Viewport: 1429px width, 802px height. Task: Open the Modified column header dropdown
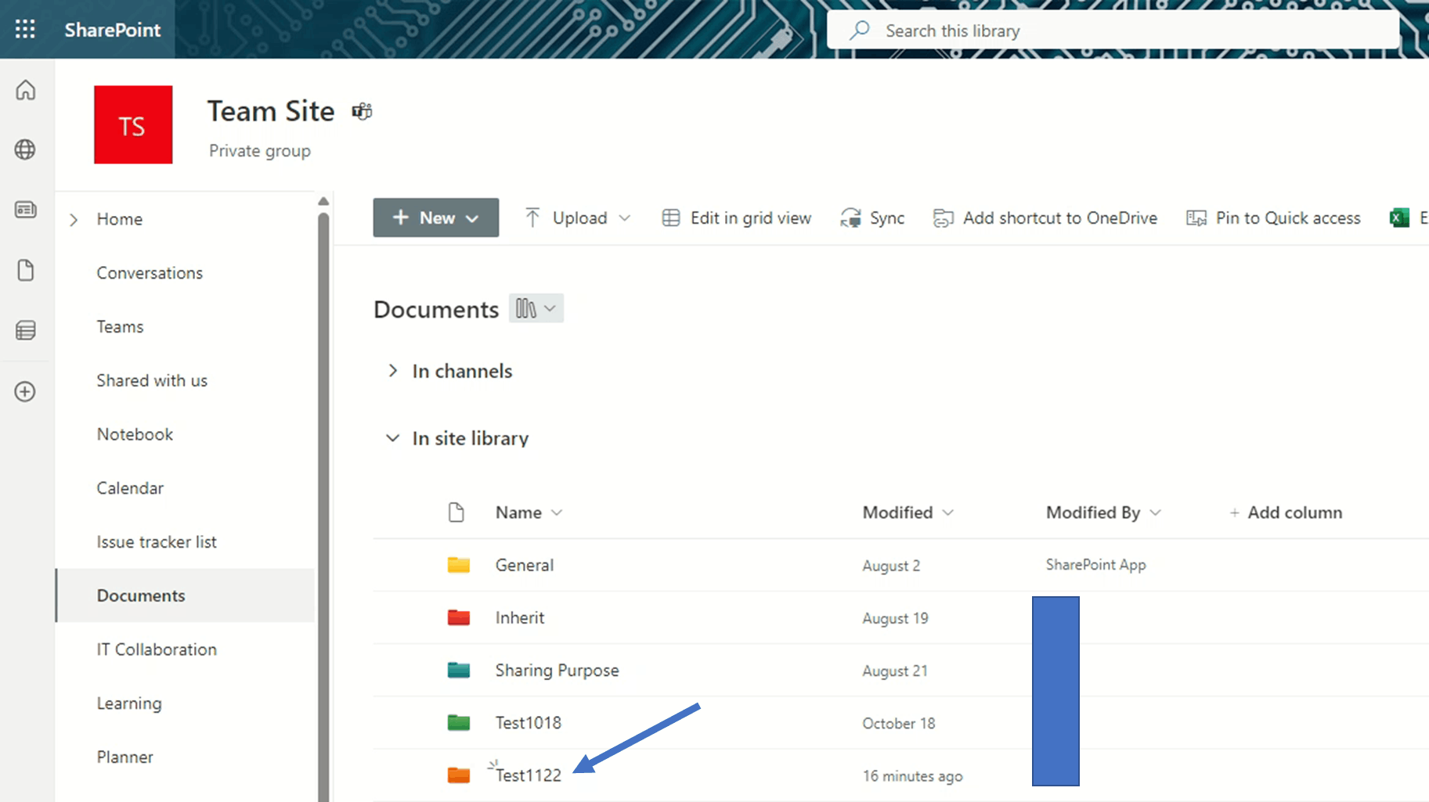(908, 512)
